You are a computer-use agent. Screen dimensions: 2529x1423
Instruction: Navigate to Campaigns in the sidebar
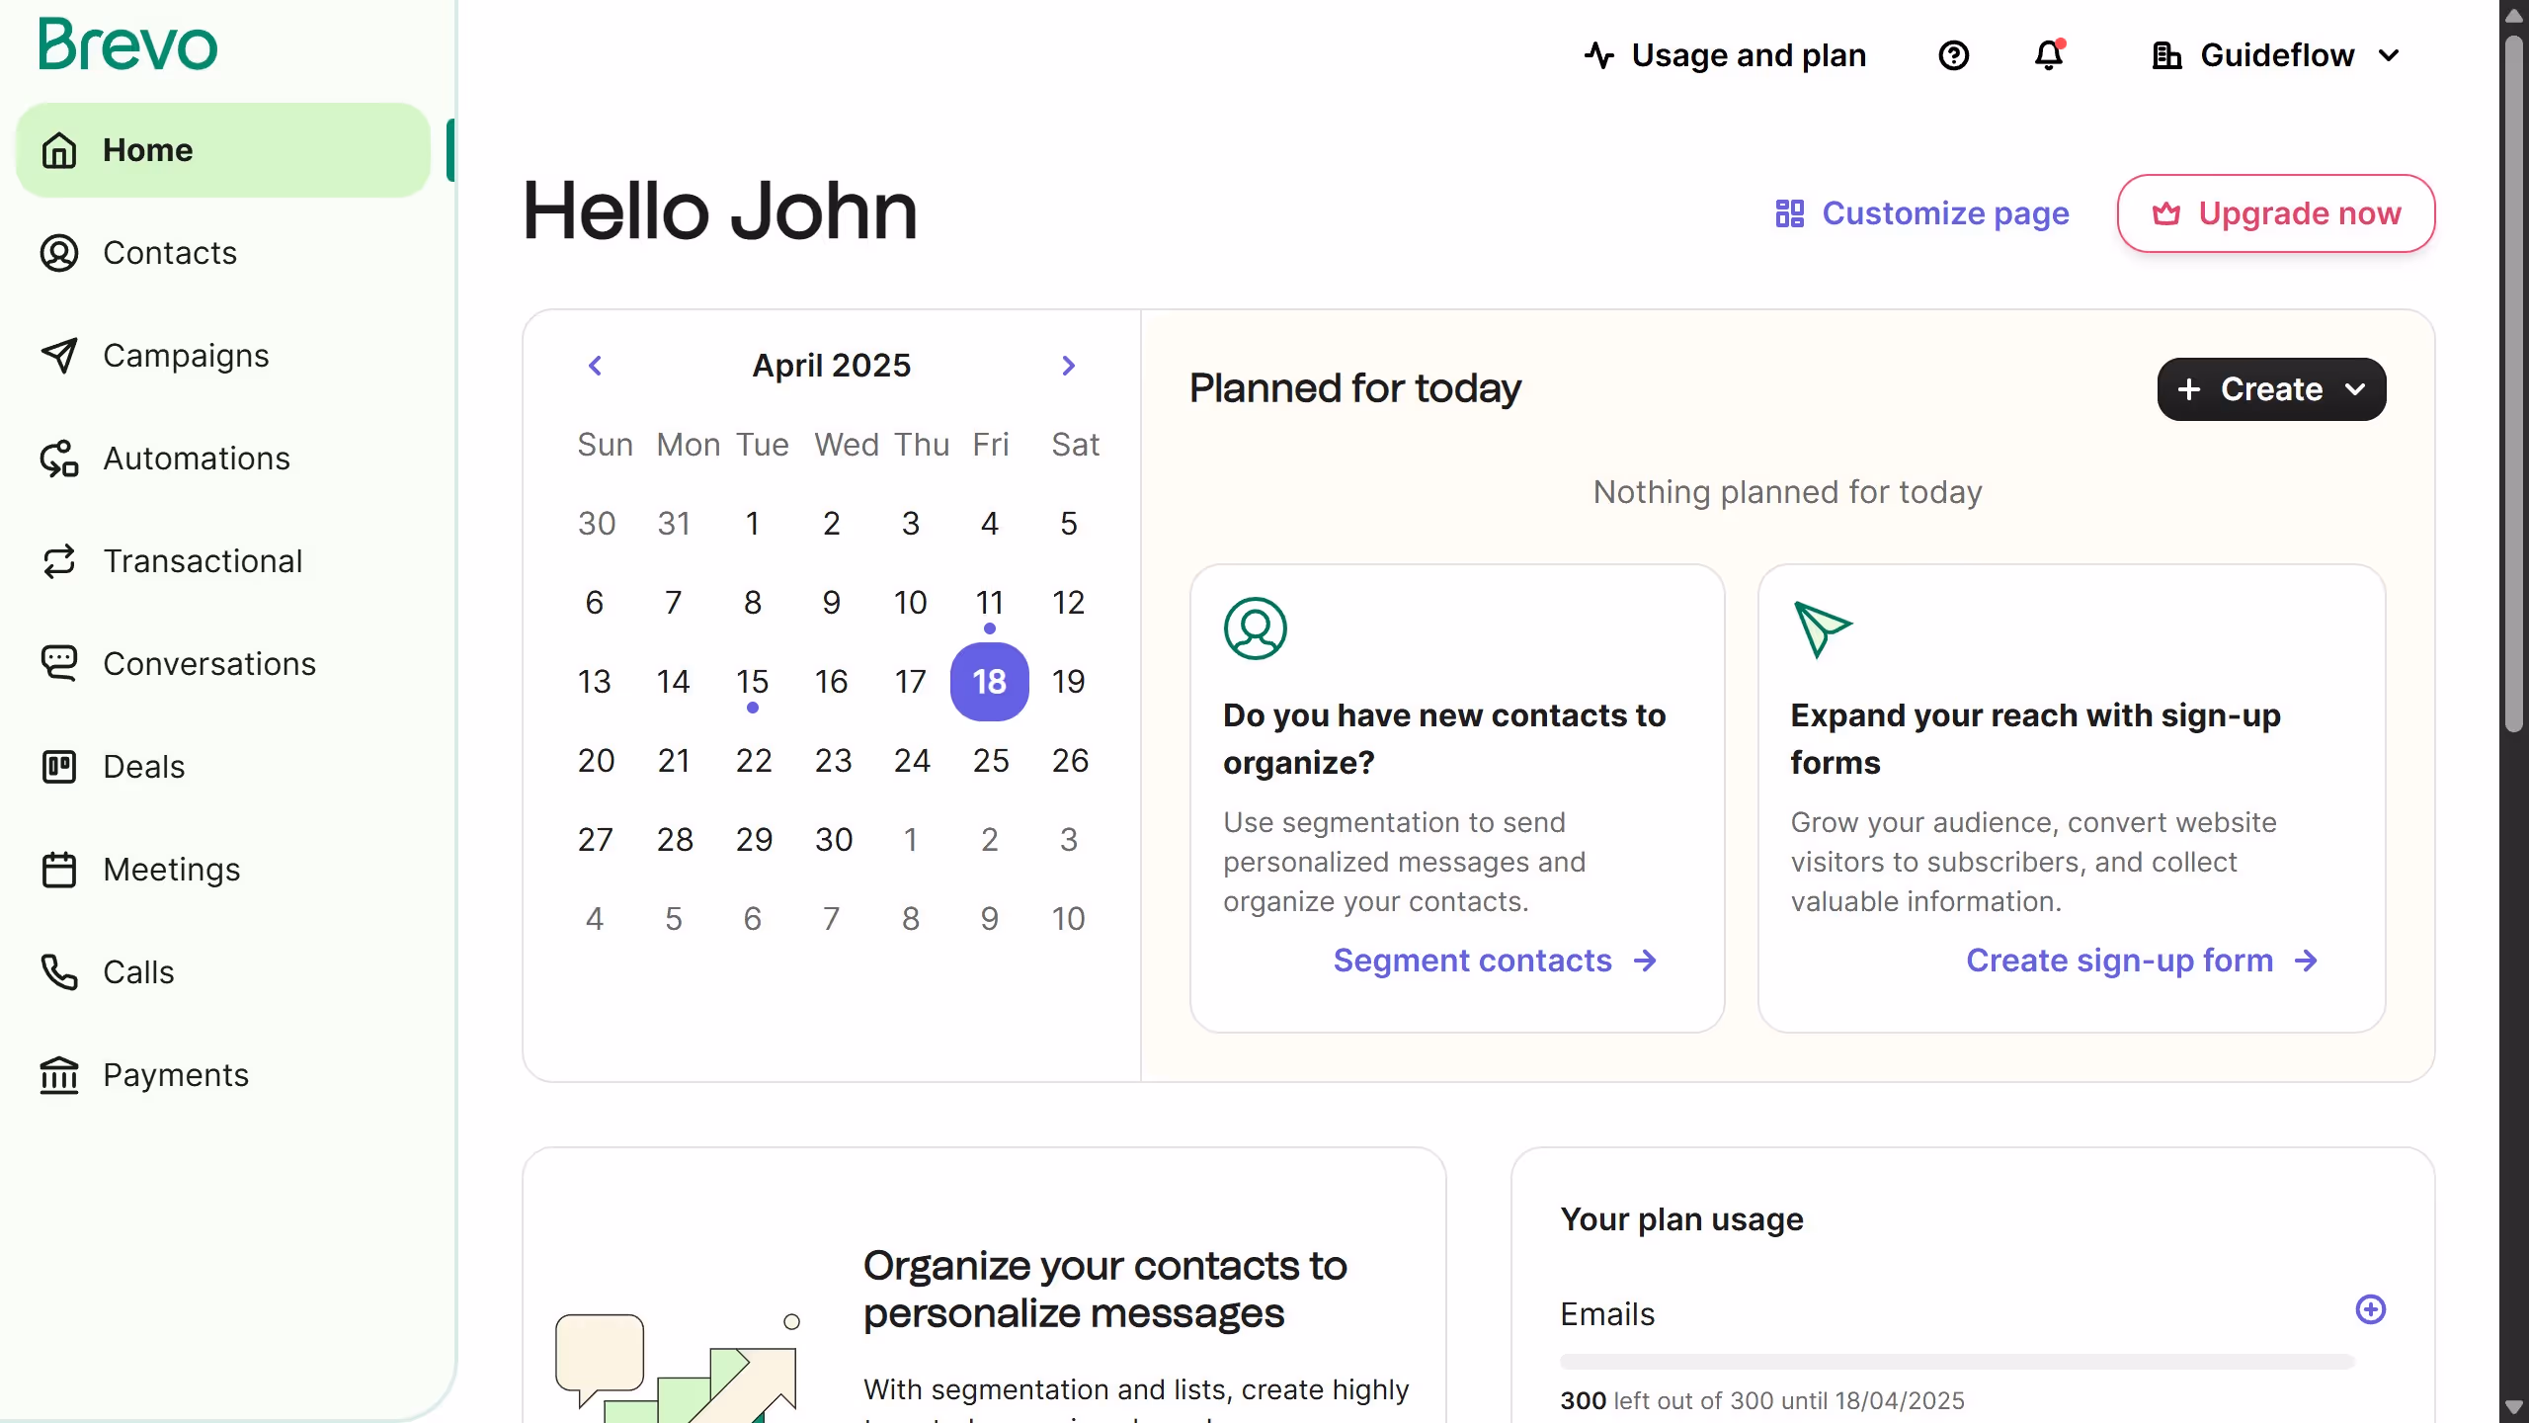pyautogui.click(x=185, y=356)
